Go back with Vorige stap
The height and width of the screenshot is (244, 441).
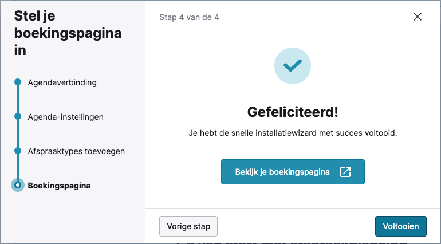tap(188, 226)
